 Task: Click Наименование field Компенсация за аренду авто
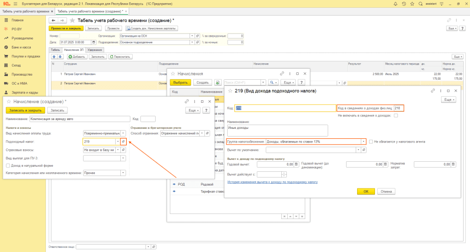80,119
